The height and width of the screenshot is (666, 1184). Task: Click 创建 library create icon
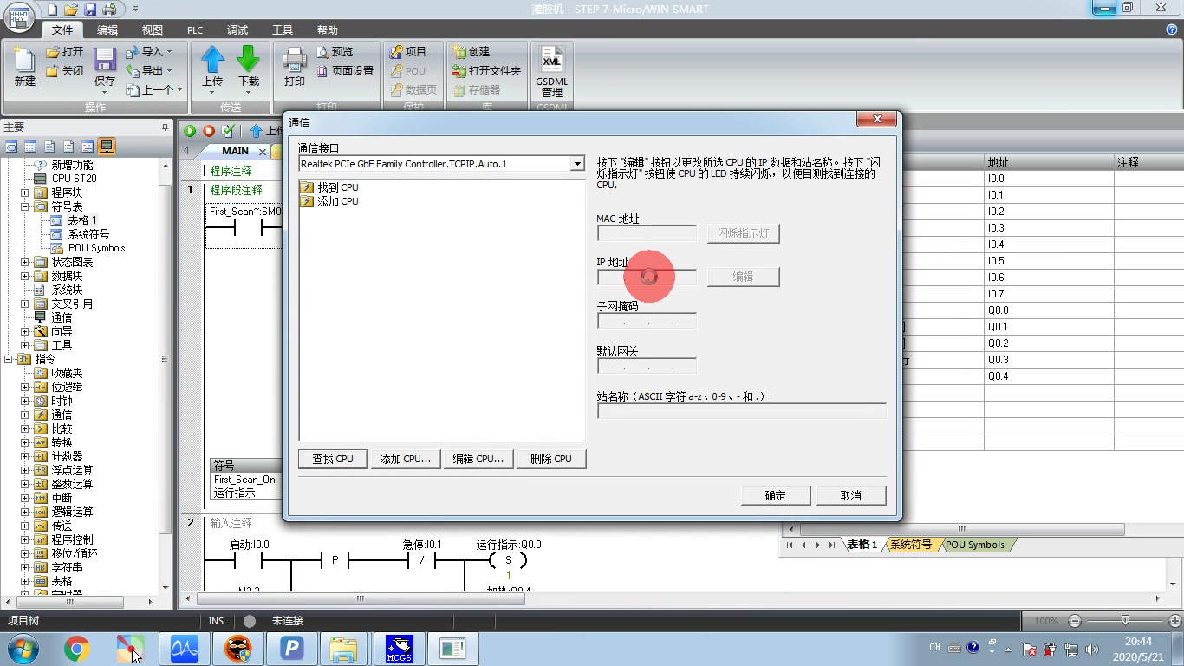click(x=459, y=52)
